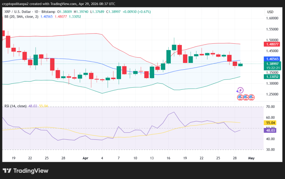Click the purple lightning latest-updates icon

pos(240,90)
